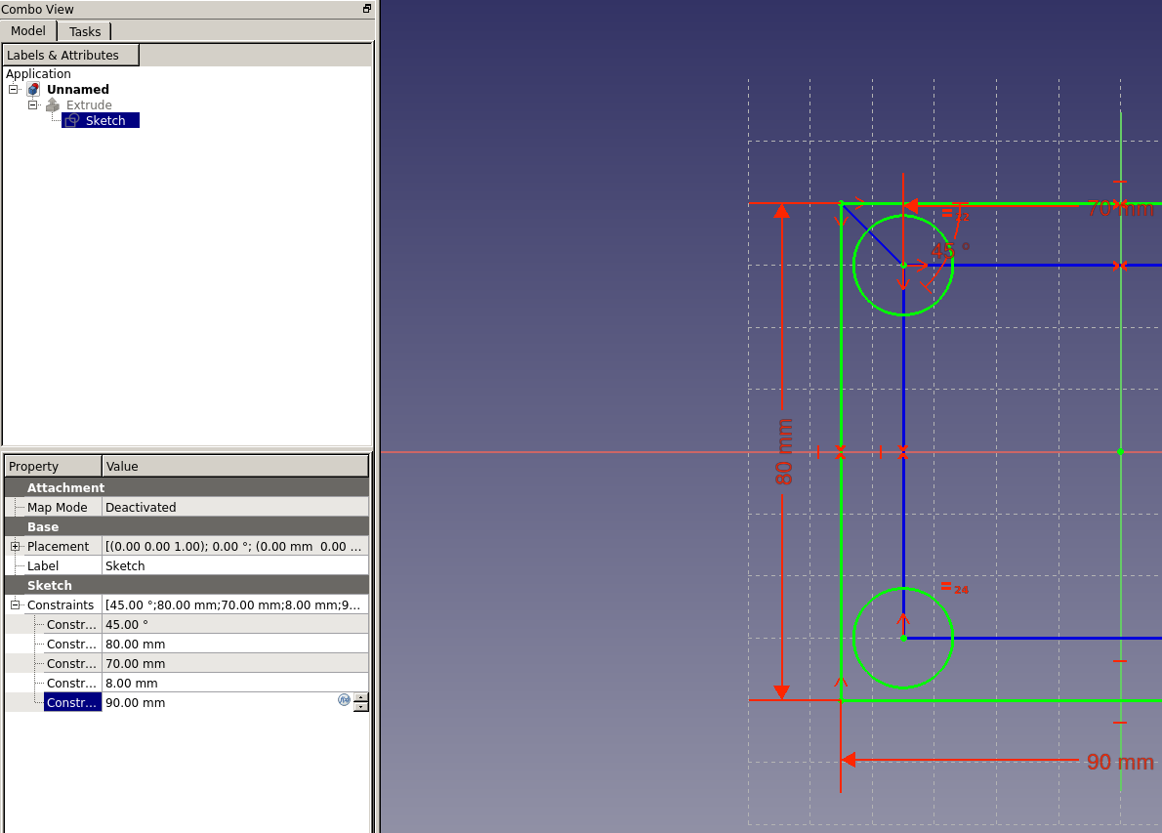
Task: Select the Placement property name
Action: [58, 546]
